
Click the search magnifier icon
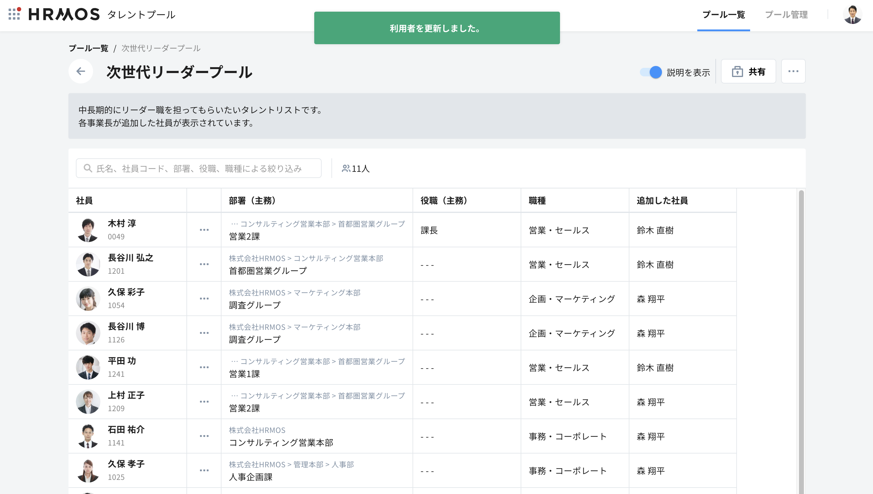[x=88, y=168]
